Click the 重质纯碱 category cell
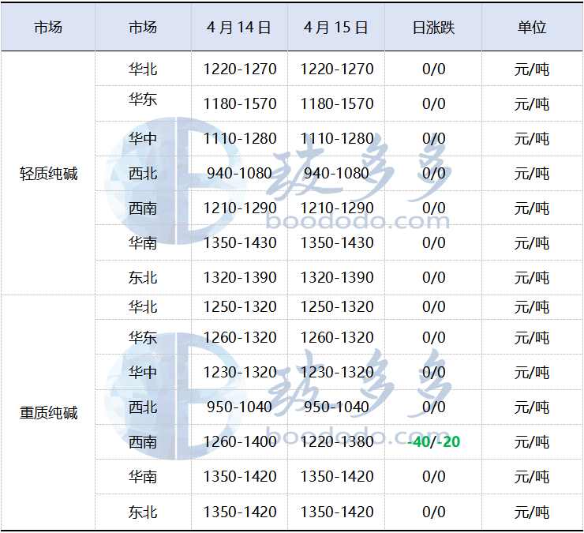584x533 pixels. [x=48, y=413]
